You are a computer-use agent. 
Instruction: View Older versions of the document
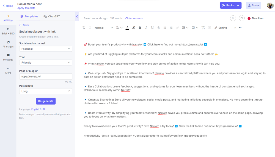pos(134,18)
